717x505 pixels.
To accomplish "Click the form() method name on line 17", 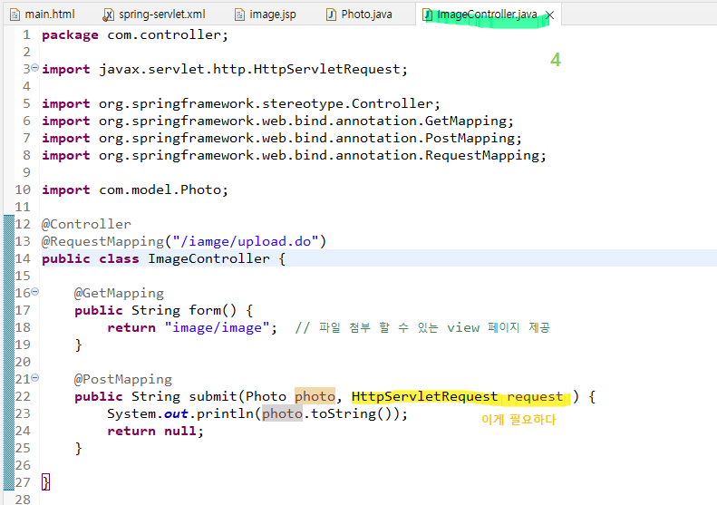I will (205, 311).
